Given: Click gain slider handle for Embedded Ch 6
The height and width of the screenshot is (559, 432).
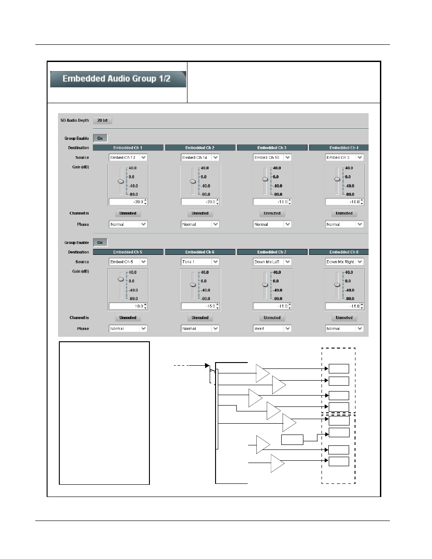Looking at the screenshot, I should 193,284.
